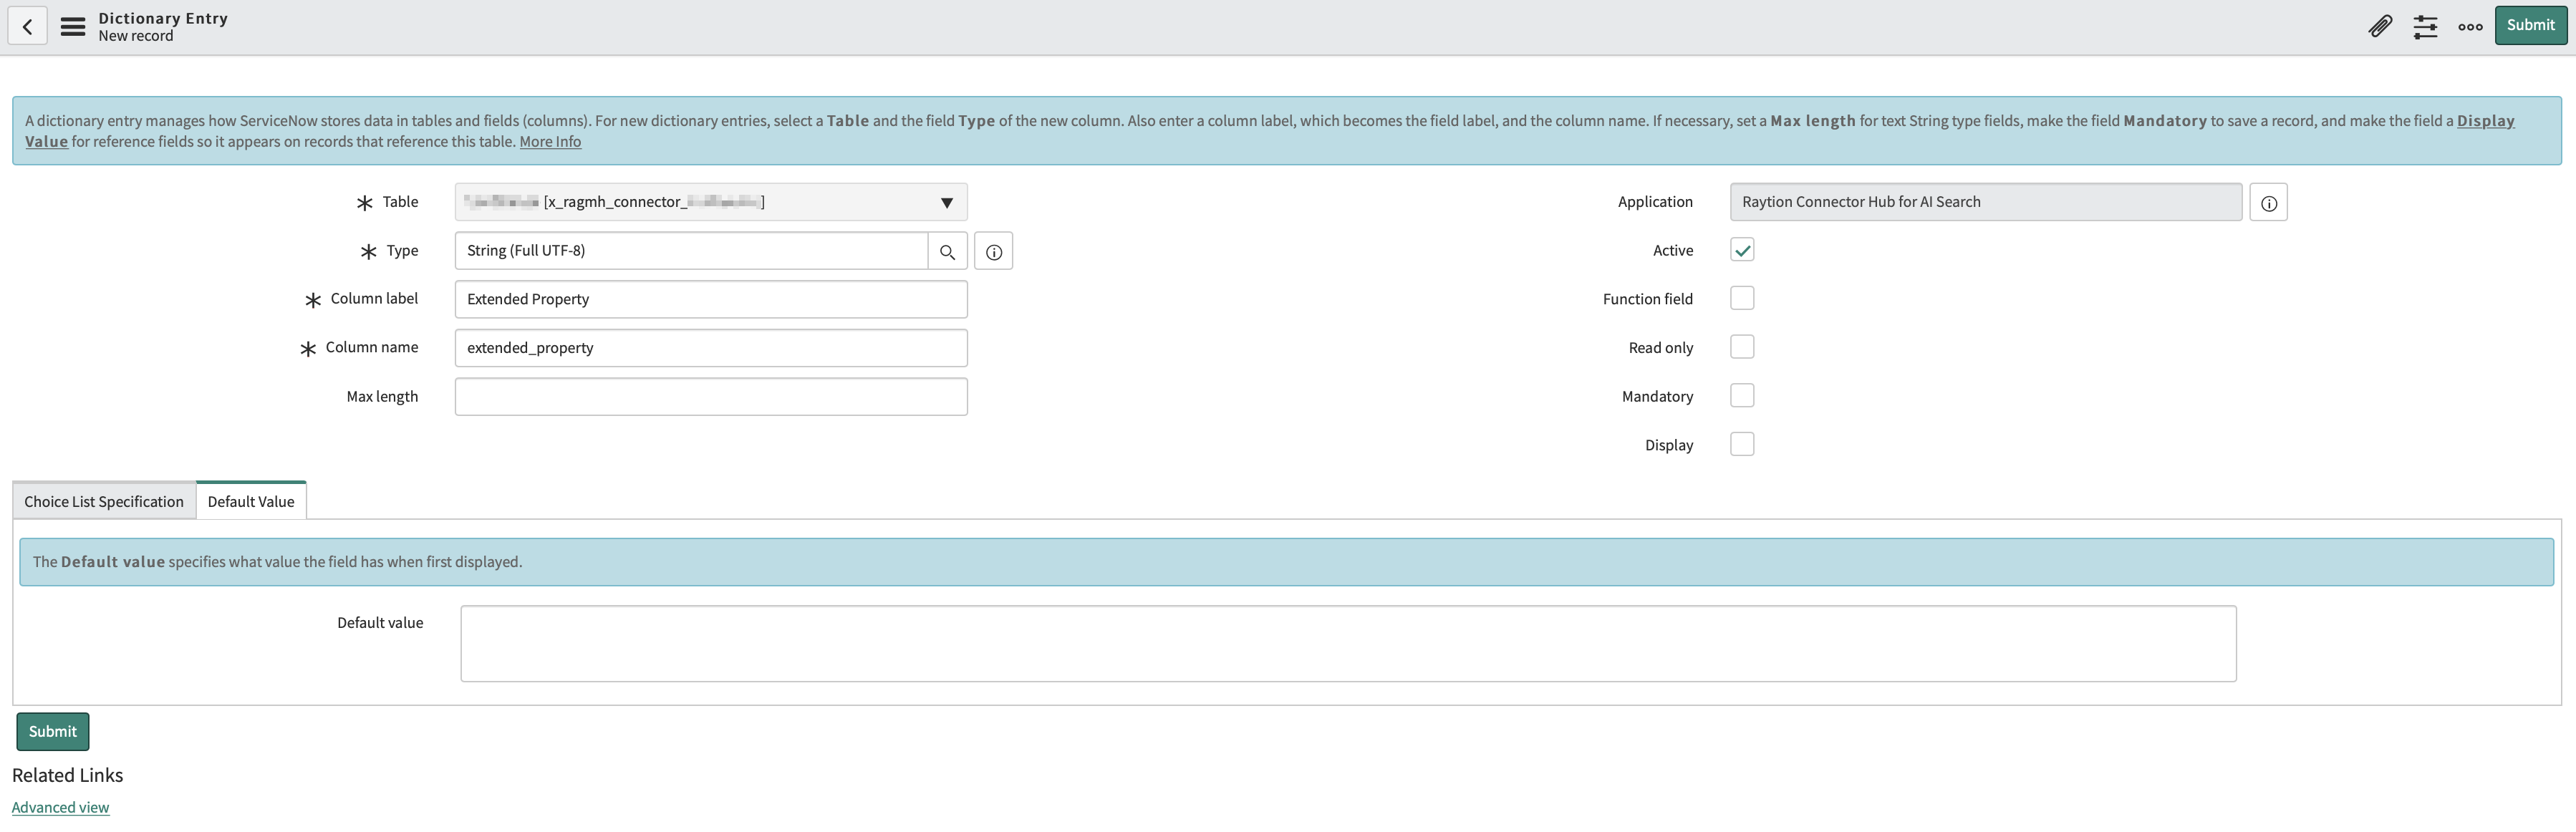
Task: Toggle the Function field checkbox
Action: tap(1742, 298)
